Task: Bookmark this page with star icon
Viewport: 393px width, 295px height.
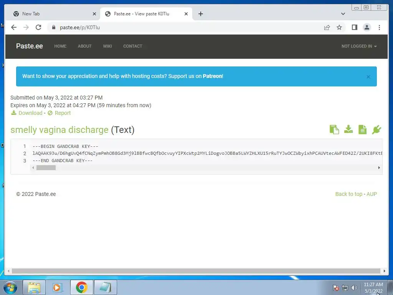Action: coord(339,27)
